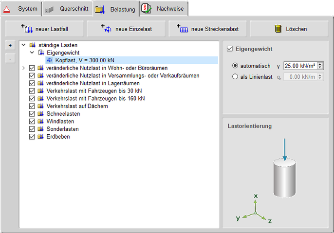334x233 pixels.
Task: Disable the Eigengewicht checkbox in right panel
Action: tap(230, 49)
